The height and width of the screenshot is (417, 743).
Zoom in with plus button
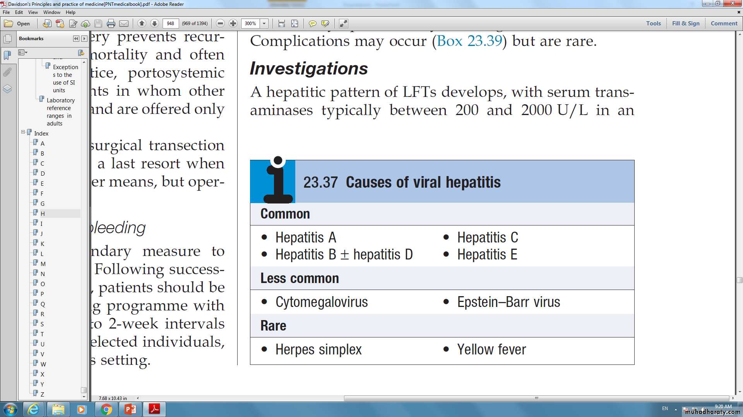click(233, 24)
